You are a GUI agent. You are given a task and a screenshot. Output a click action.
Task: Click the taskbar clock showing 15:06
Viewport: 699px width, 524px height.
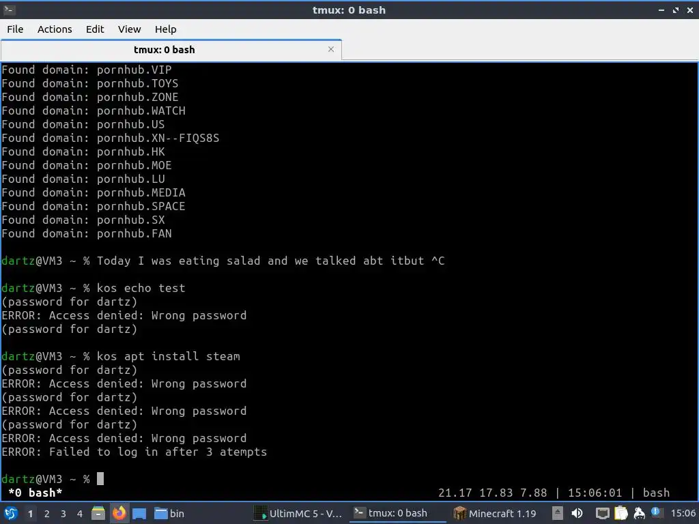(x=683, y=513)
